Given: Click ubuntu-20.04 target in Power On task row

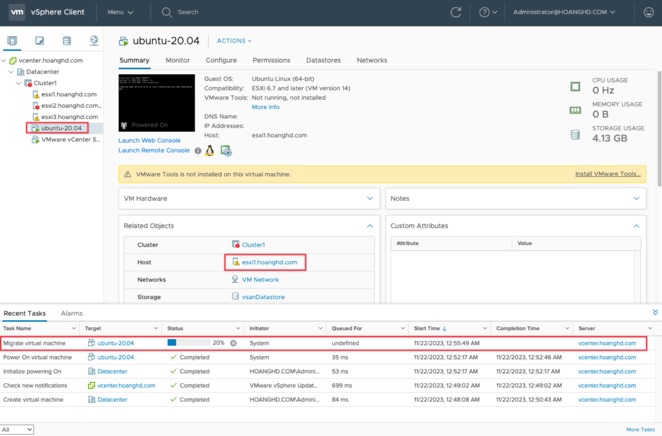Looking at the screenshot, I should 116,357.
